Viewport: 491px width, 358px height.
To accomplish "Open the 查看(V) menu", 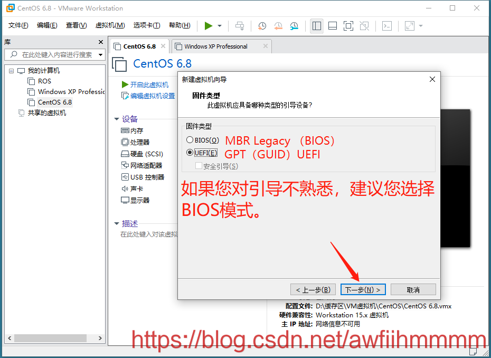I will [x=76, y=25].
